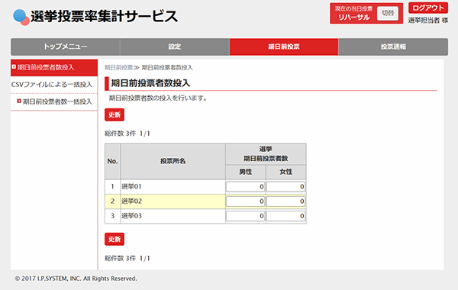Click arrow icon beside 期日前投票者数投入 sidebar item
Viewport: 458px width, 290px height.
pos(14,67)
